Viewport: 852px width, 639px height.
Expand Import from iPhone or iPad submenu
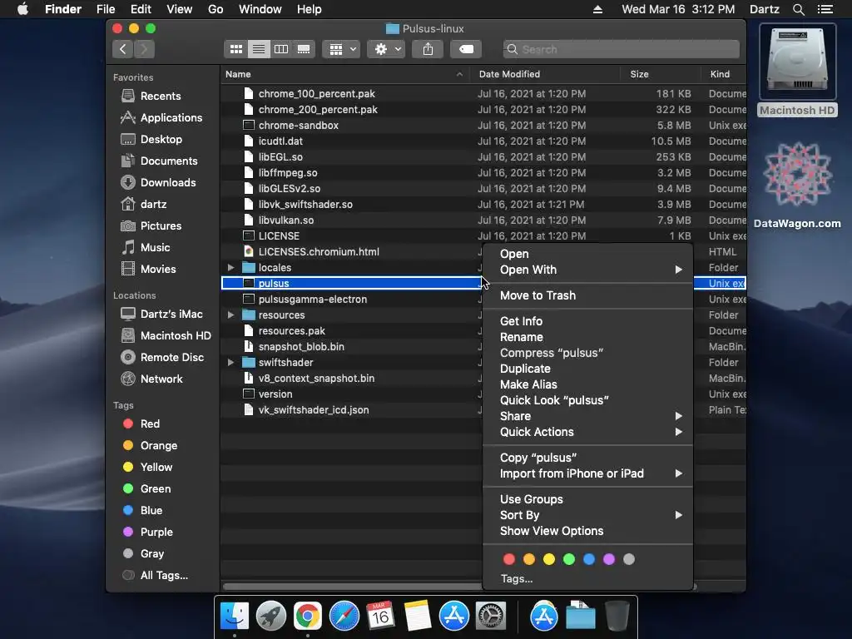pyautogui.click(x=588, y=473)
